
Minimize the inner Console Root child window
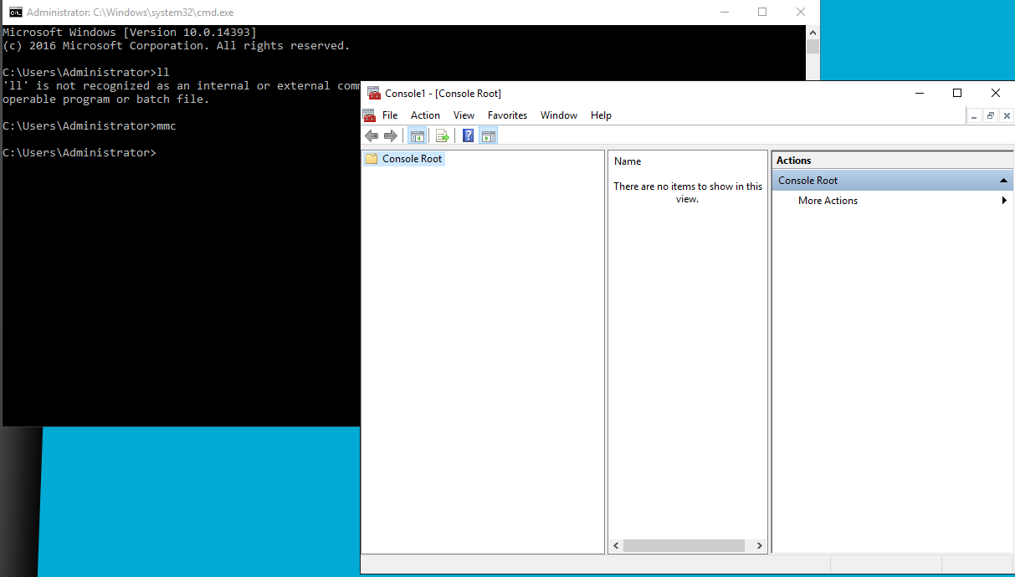pyautogui.click(x=975, y=115)
